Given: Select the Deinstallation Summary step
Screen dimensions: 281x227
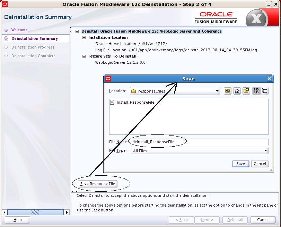Looking at the screenshot, I should tap(35, 38).
